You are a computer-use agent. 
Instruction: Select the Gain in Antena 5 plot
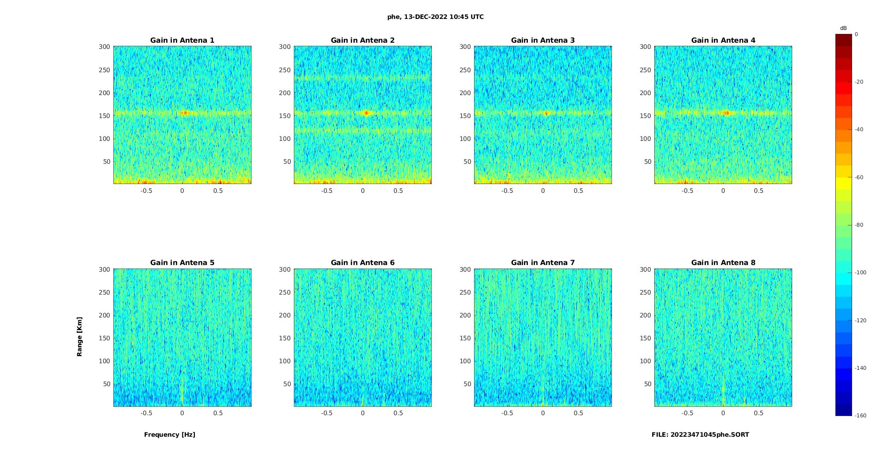pyautogui.click(x=182, y=338)
